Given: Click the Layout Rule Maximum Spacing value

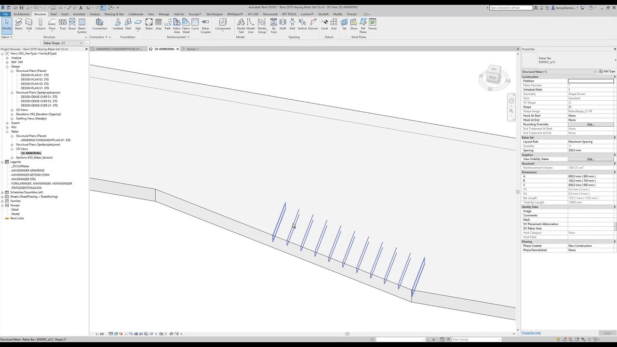Looking at the screenshot, I should (590, 142).
